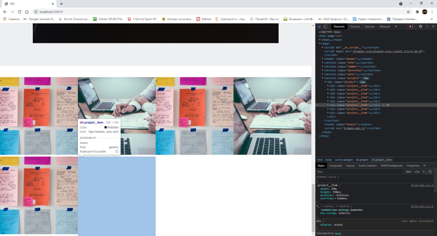Toggle the device toolbar icon

(325, 26)
